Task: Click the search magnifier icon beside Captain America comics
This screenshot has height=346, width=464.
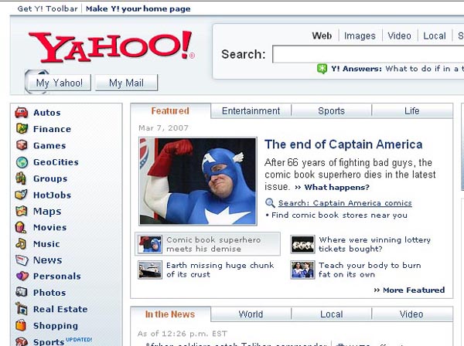Action: [270, 202]
